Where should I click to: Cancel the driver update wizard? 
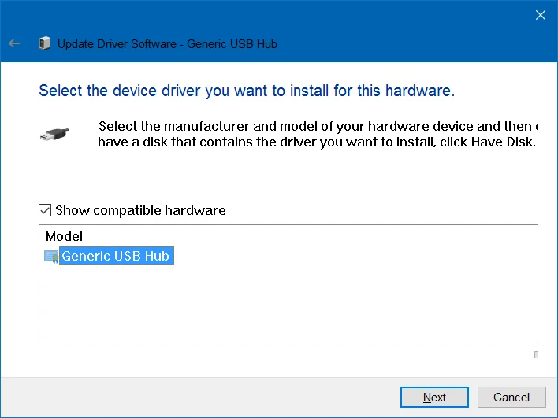click(x=511, y=397)
